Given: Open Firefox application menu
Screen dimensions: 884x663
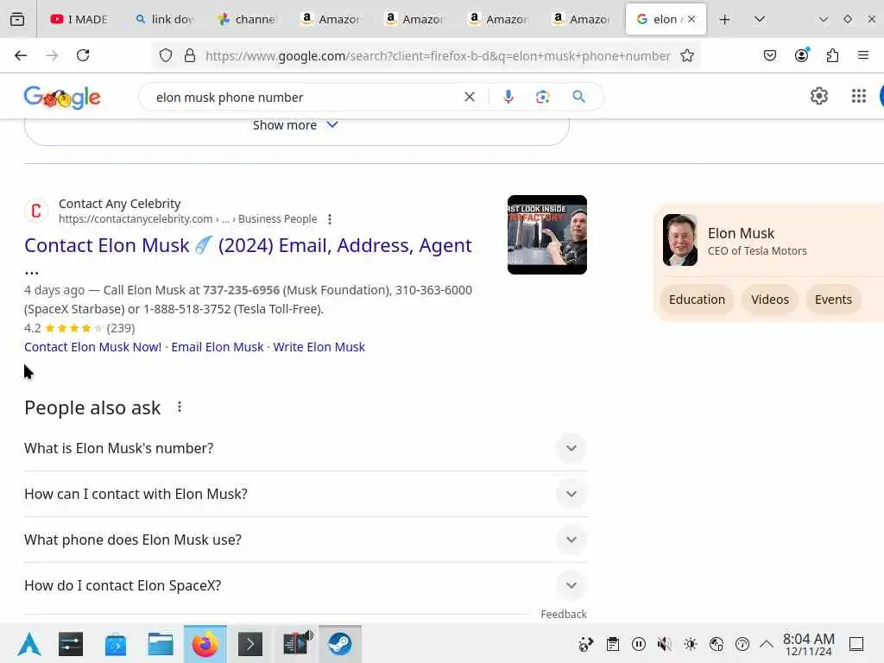Looking at the screenshot, I should coord(863,55).
